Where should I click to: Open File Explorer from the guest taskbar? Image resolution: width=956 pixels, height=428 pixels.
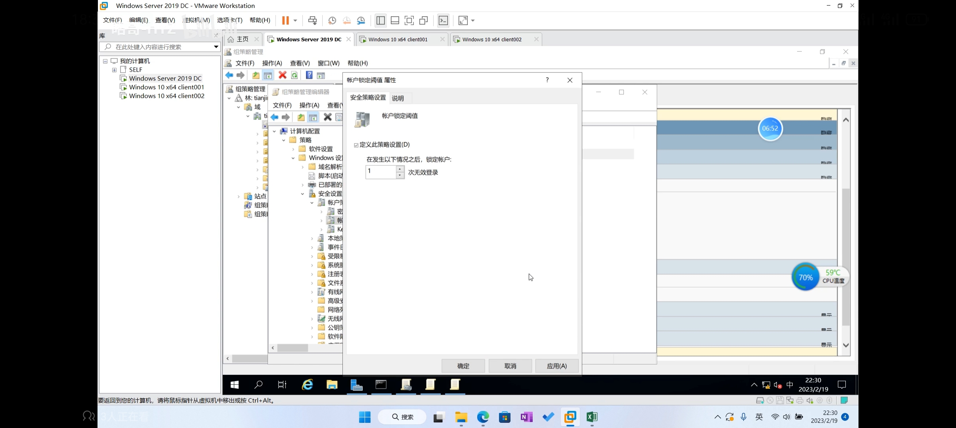pyautogui.click(x=332, y=385)
